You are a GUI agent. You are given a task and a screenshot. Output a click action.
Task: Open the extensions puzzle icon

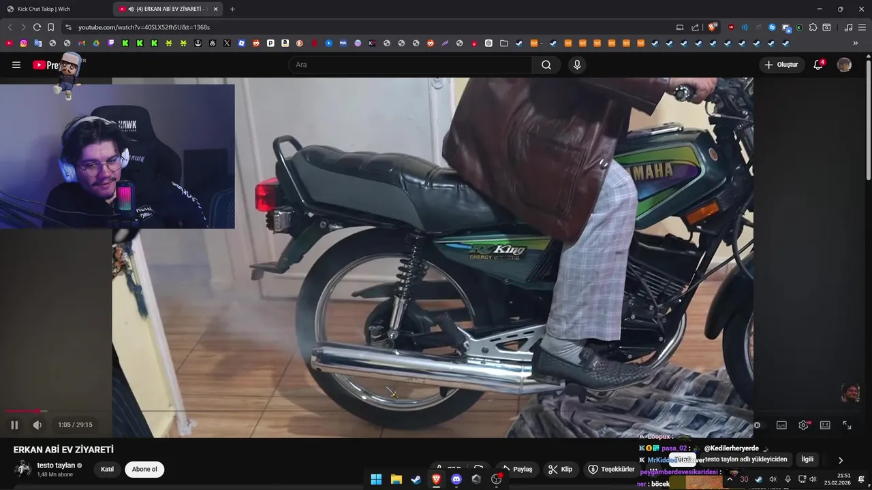813,27
